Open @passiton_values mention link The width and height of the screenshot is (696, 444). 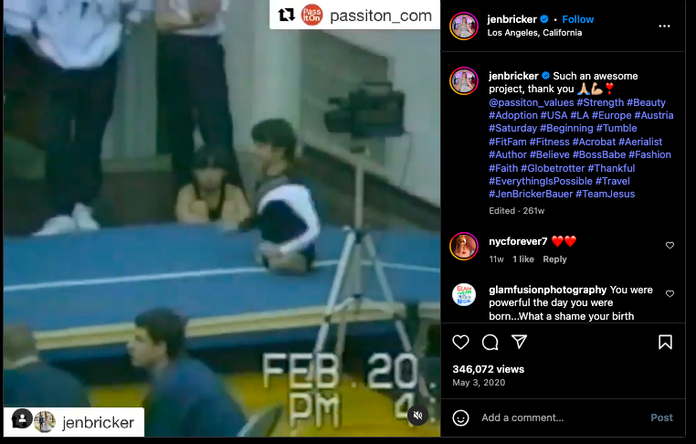[x=532, y=102]
